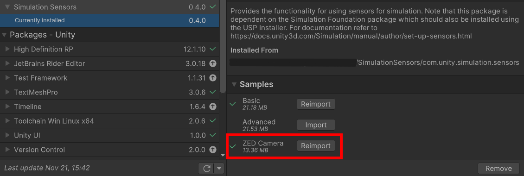Image resolution: width=524 pixels, height=176 pixels.
Task: Open the dropdown arrow beside refresh button
Action: 219,168
